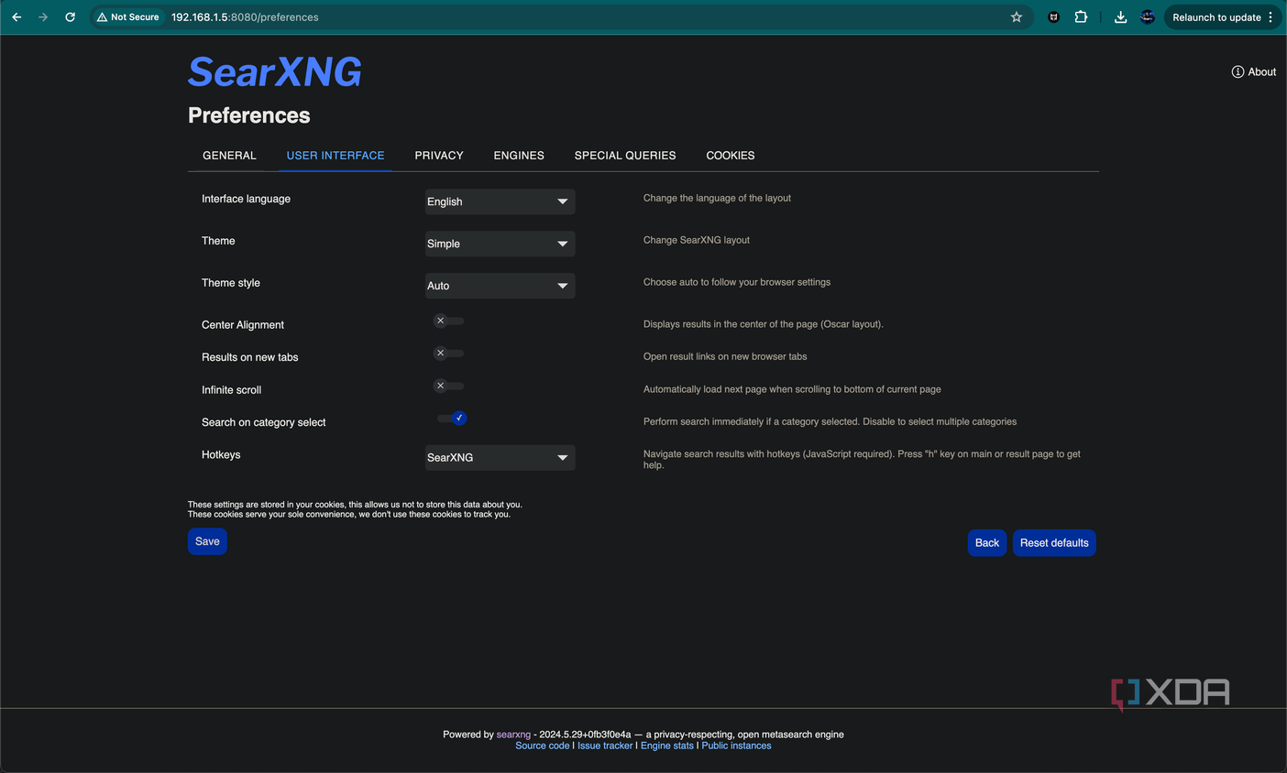Open the Privacy tab
1287x773 pixels.
439,156
